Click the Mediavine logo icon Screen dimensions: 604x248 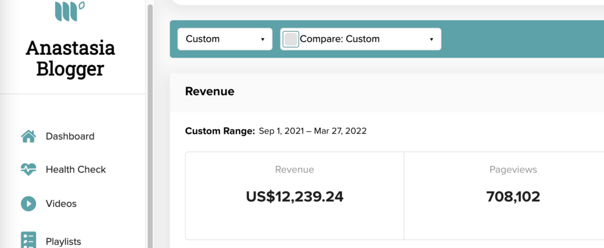coord(70,11)
